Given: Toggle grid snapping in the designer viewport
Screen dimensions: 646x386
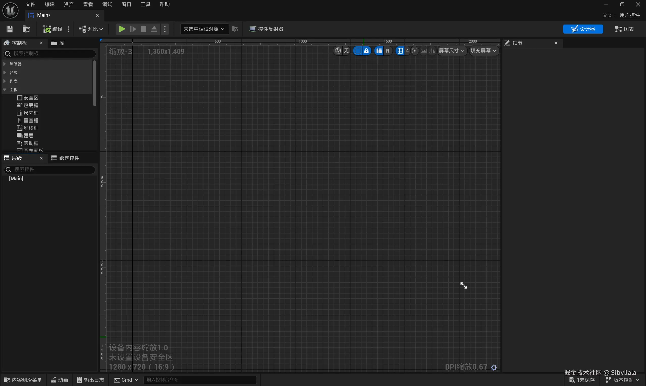Looking at the screenshot, I should [400, 51].
